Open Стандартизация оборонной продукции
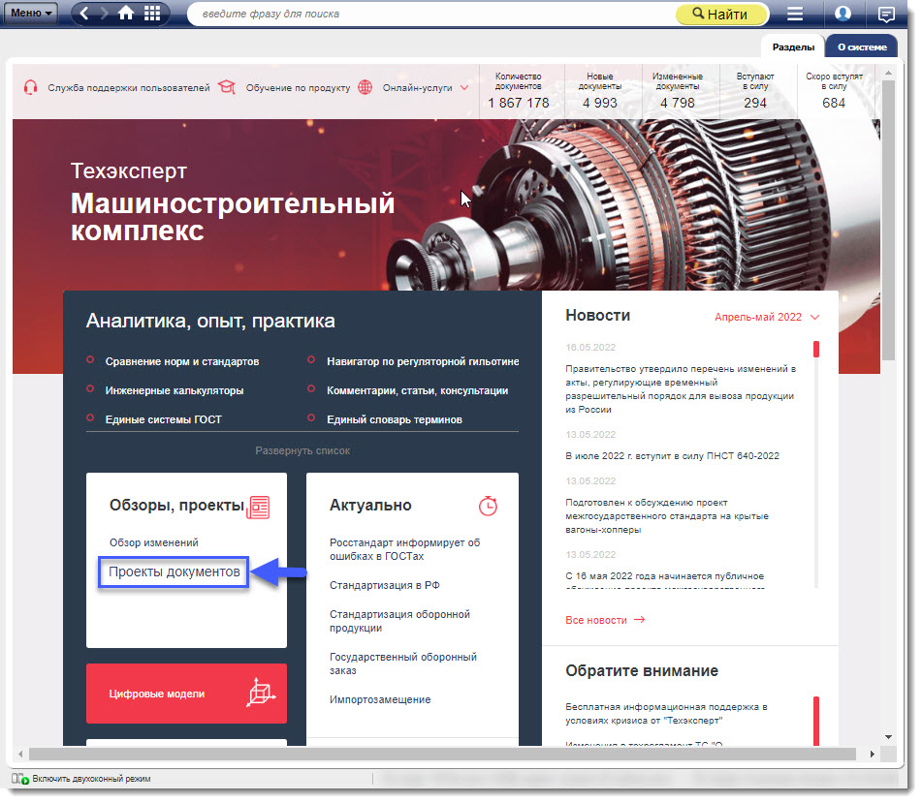The width and height of the screenshot is (922, 803). [399, 621]
